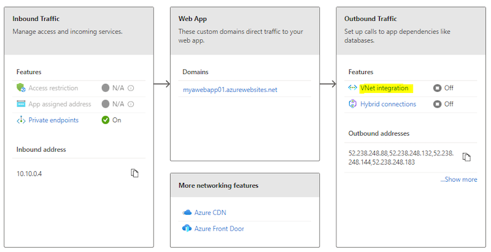The width and height of the screenshot is (491, 252).
Task: Click VNet integration Off status indicator
Action: pyautogui.click(x=438, y=88)
